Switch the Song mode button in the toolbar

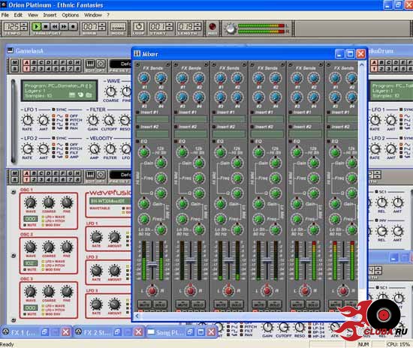point(118,27)
